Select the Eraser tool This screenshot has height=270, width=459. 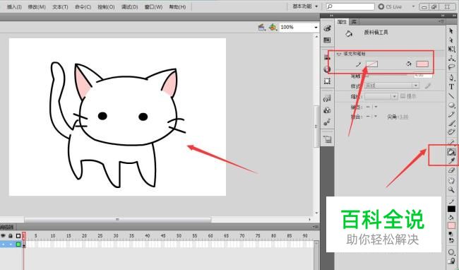451,170
